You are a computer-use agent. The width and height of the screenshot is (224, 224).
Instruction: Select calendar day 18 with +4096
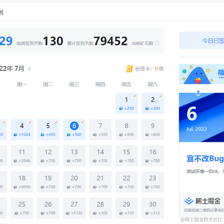[x=22, y=182]
